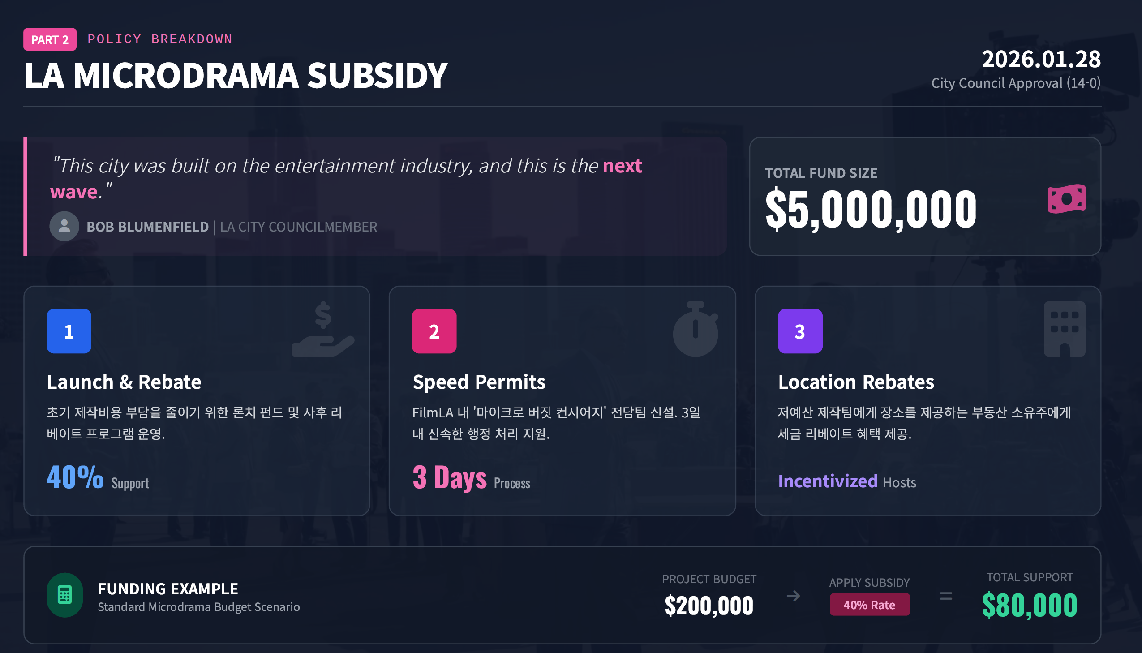Click the arrow after project budget
Image resolution: width=1142 pixels, height=653 pixels.
tap(793, 596)
